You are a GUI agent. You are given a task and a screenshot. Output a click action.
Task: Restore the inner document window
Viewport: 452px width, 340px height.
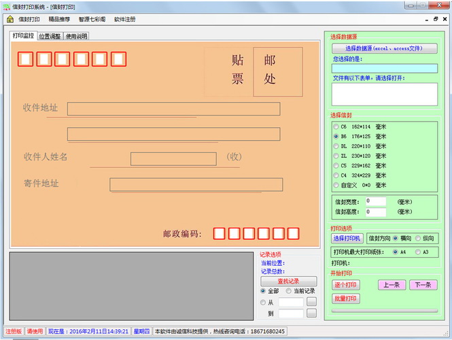(x=436, y=19)
